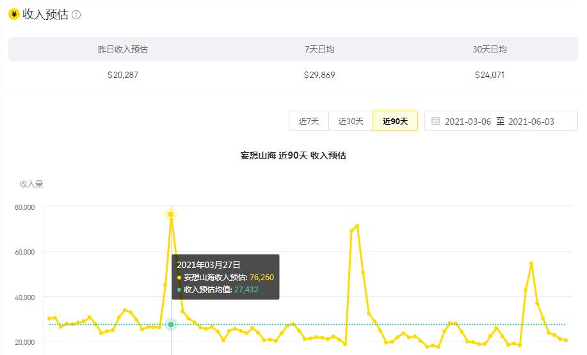Click the $20,287 value
This screenshot has width=587, height=355.
tap(123, 75)
